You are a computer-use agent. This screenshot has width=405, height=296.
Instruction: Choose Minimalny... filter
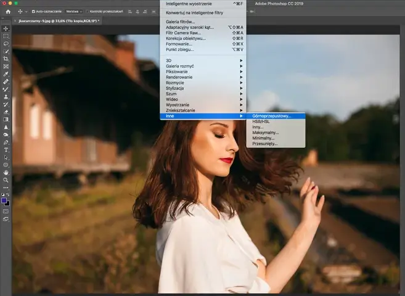[x=276, y=138]
